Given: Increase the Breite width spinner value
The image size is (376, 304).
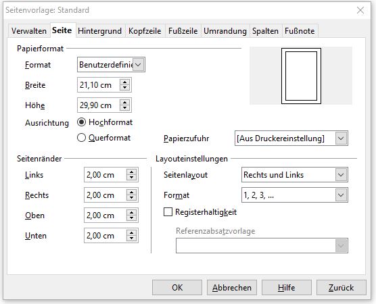Looking at the screenshot, I should tap(124, 82).
